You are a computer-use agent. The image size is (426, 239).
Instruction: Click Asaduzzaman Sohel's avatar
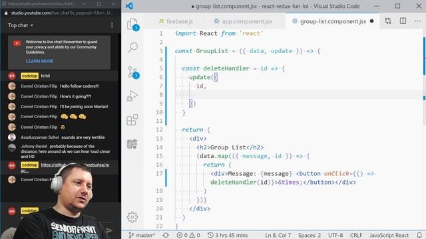(x=12, y=137)
